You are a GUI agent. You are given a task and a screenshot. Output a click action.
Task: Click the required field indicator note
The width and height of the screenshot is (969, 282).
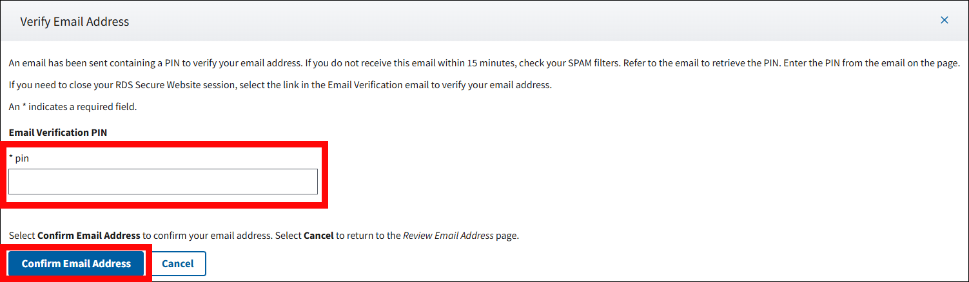pos(72,107)
